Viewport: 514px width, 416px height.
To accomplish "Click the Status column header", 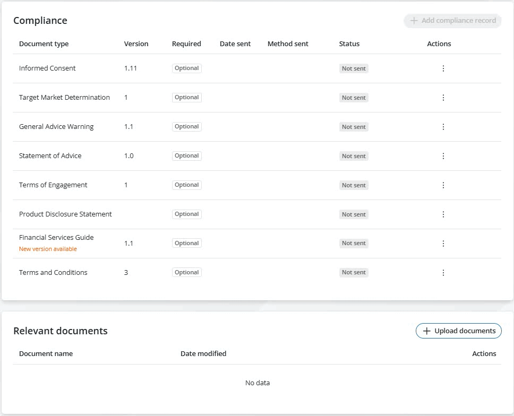I will tap(349, 44).
